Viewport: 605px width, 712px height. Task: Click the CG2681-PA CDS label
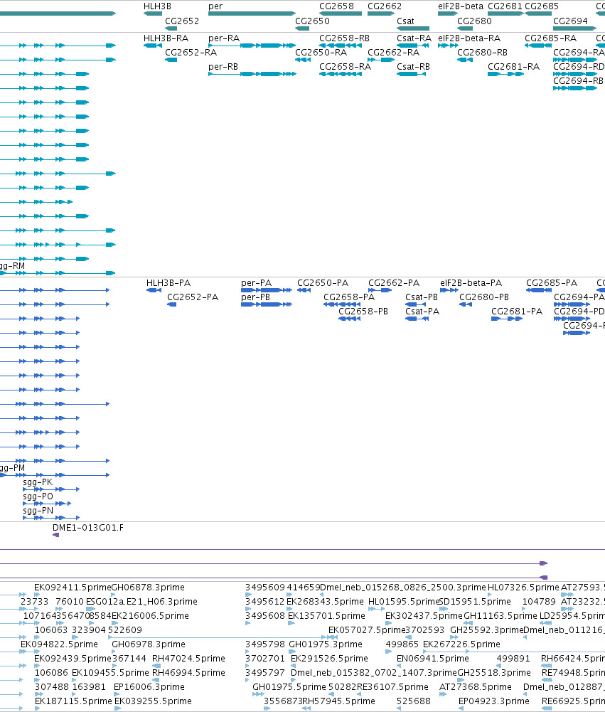(517, 311)
